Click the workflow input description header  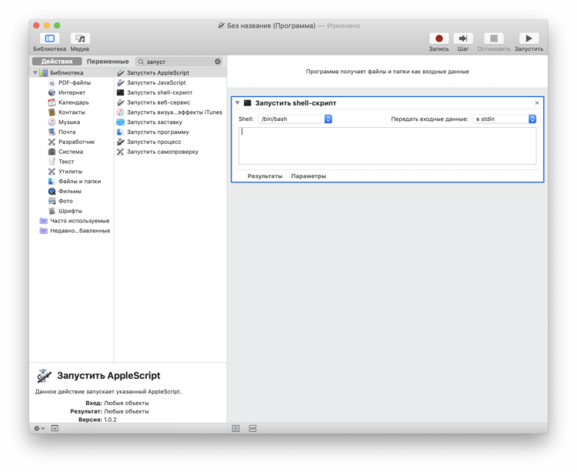click(x=388, y=72)
